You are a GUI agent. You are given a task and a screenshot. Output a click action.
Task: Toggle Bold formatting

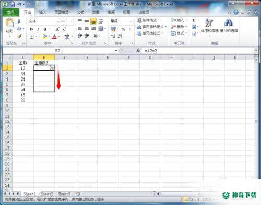point(31,29)
